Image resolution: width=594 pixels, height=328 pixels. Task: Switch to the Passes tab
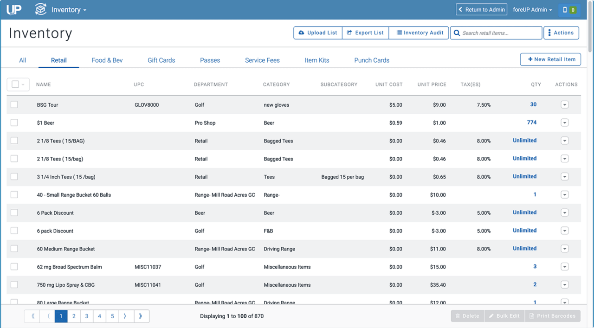[210, 60]
